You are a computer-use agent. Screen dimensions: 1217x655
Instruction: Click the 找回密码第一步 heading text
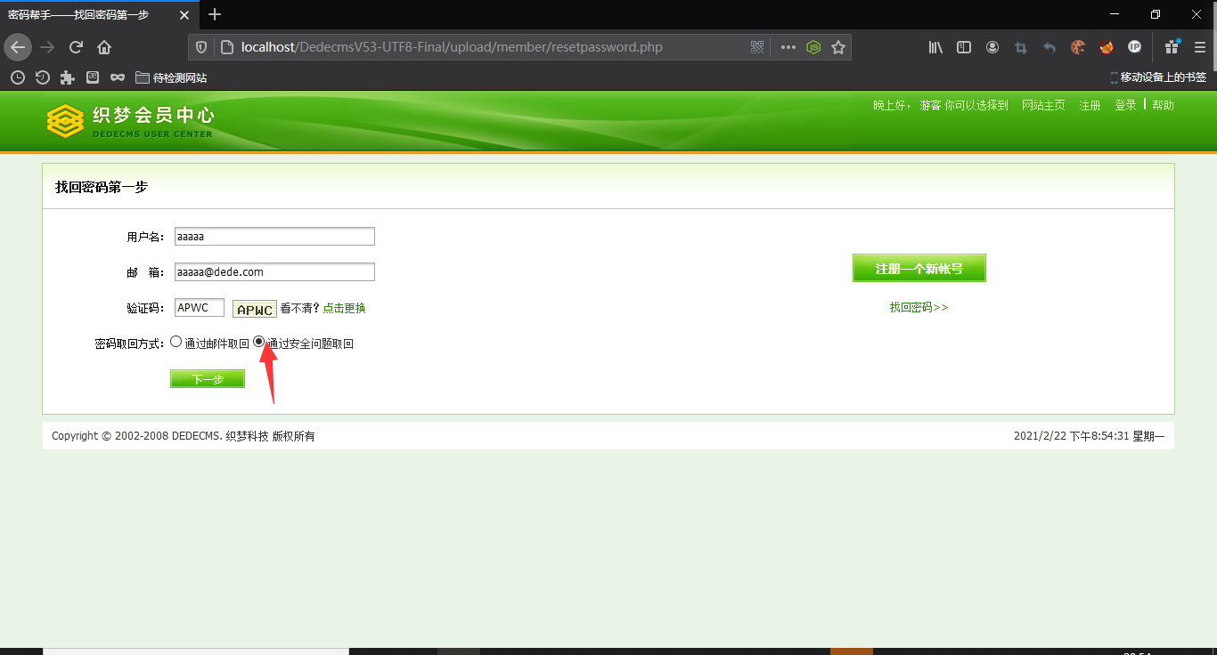coord(102,187)
